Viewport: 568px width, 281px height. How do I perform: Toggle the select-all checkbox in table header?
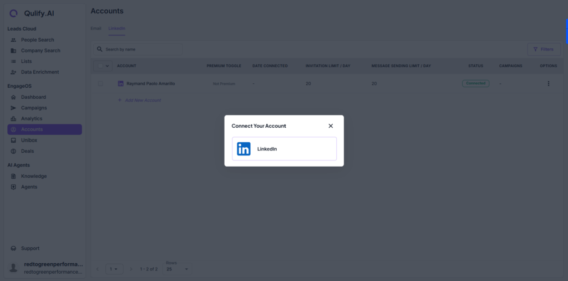click(100, 66)
